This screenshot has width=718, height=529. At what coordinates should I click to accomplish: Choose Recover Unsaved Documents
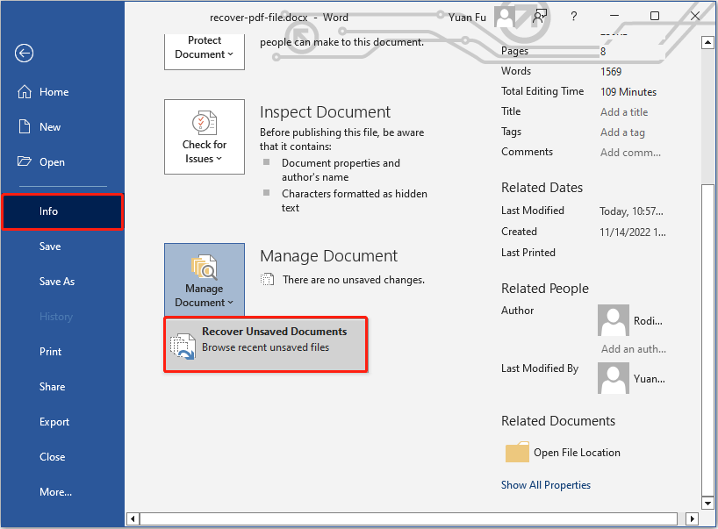(x=266, y=344)
